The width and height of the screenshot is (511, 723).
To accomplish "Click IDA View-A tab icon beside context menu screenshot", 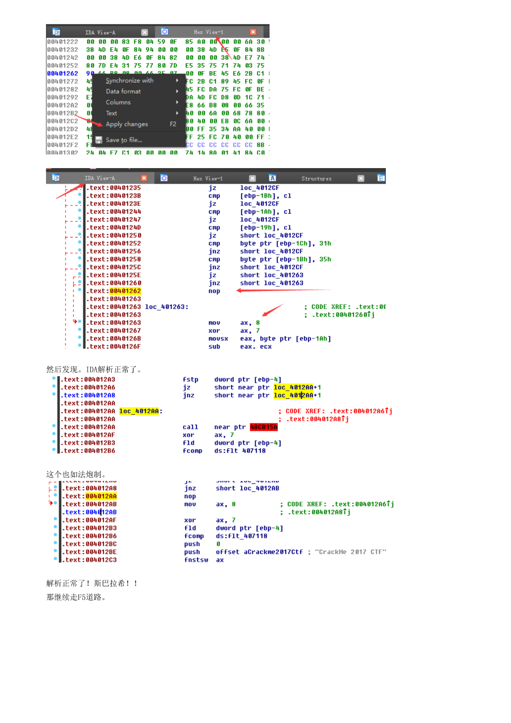I will click(x=56, y=32).
